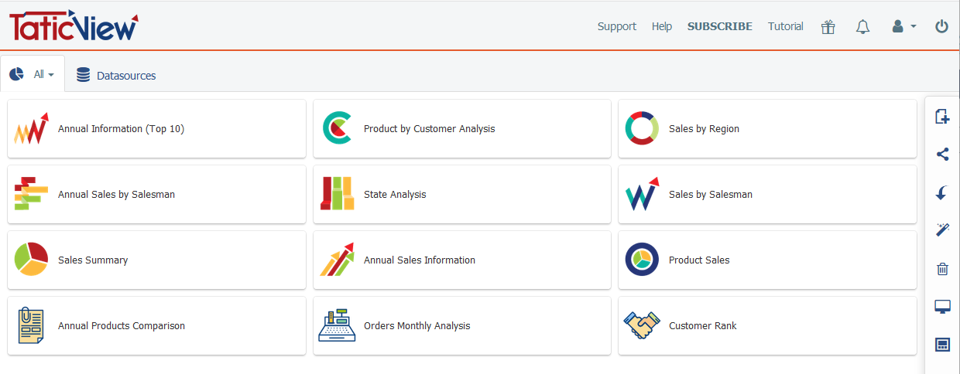Click the curved arrow icon in sidebar
Viewport: 960px width, 374px height.
click(942, 192)
